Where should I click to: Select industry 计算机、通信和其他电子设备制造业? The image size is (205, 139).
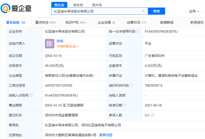171,75
